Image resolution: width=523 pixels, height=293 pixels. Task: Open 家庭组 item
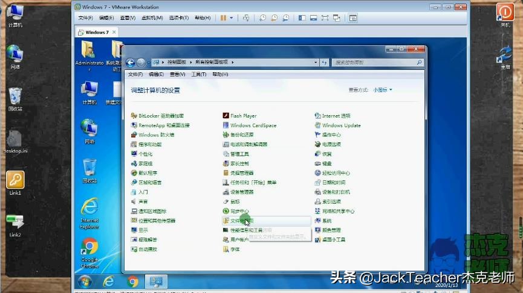click(141, 163)
